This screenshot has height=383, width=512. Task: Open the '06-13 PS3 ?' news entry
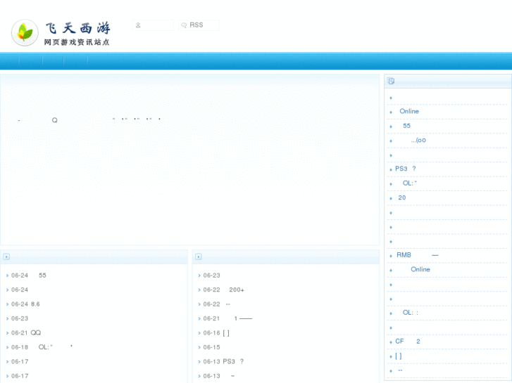[223, 361]
